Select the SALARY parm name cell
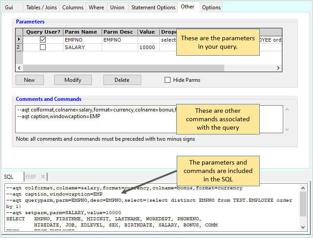Screen dimensions: 313x238 click(83, 47)
